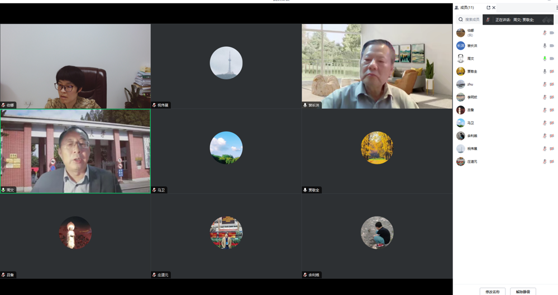The height and width of the screenshot is (295, 558).
Task: Click muted mic icon next to 马卫
Action: click(545, 123)
